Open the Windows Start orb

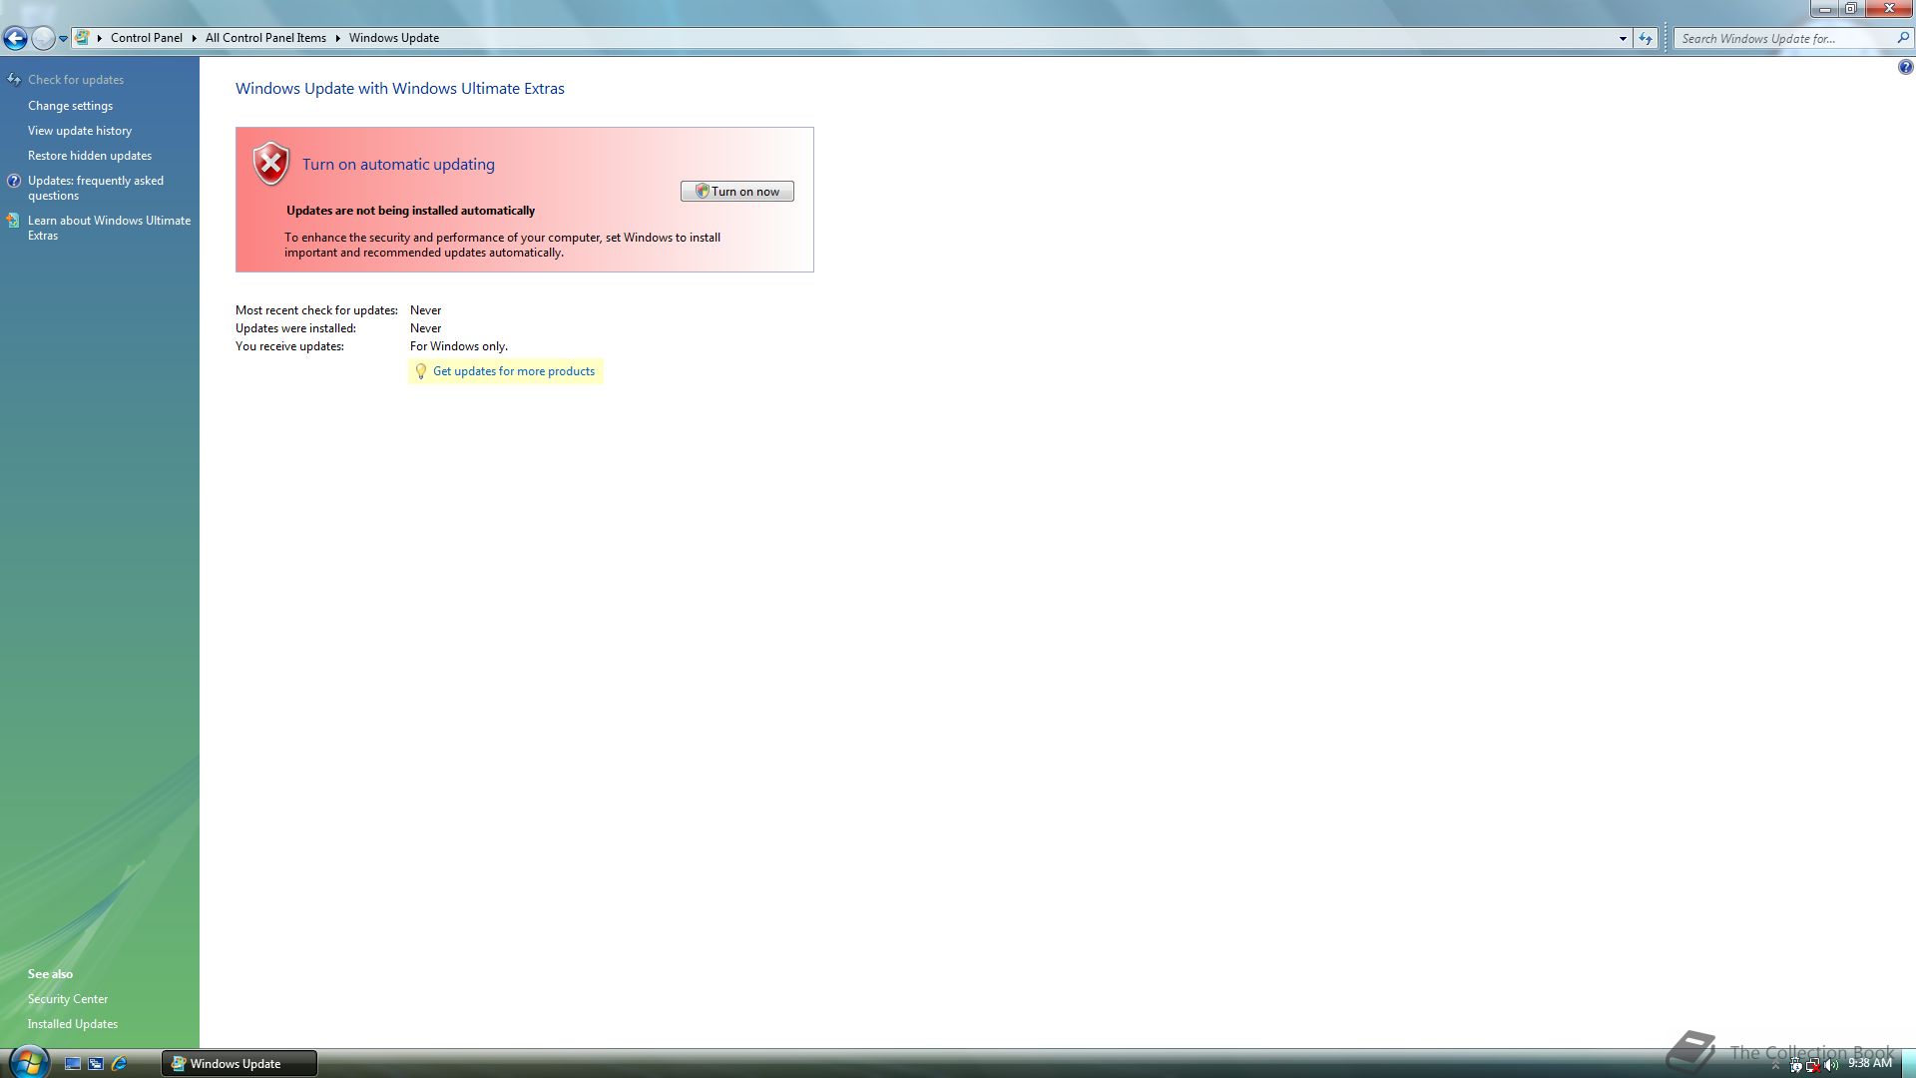pyautogui.click(x=28, y=1062)
